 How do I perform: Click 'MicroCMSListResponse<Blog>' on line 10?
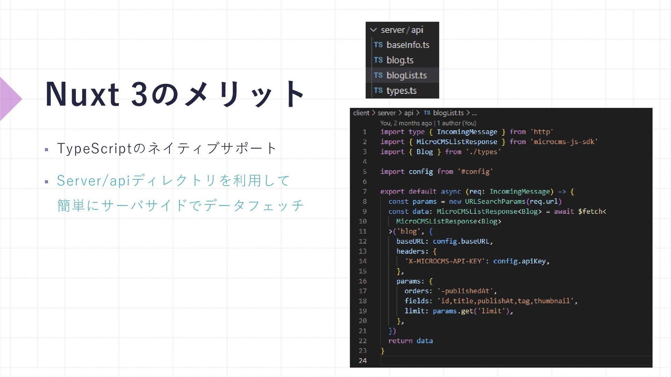[449, 221]
